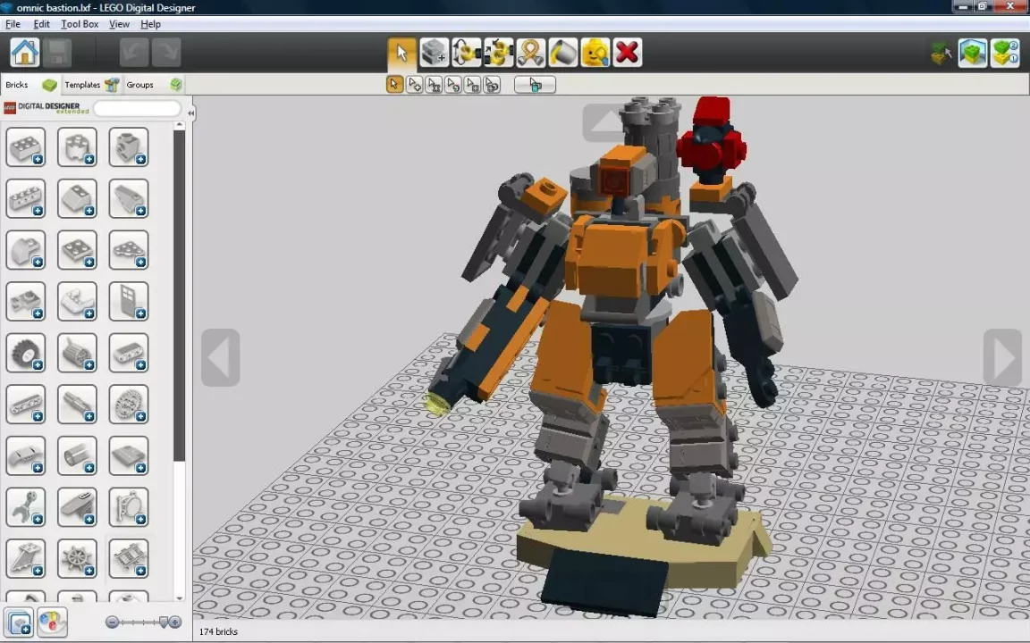Expand the slope bricks category
Image resolution: width=1030 pixels, height=643 pixels.
(77, 198)
